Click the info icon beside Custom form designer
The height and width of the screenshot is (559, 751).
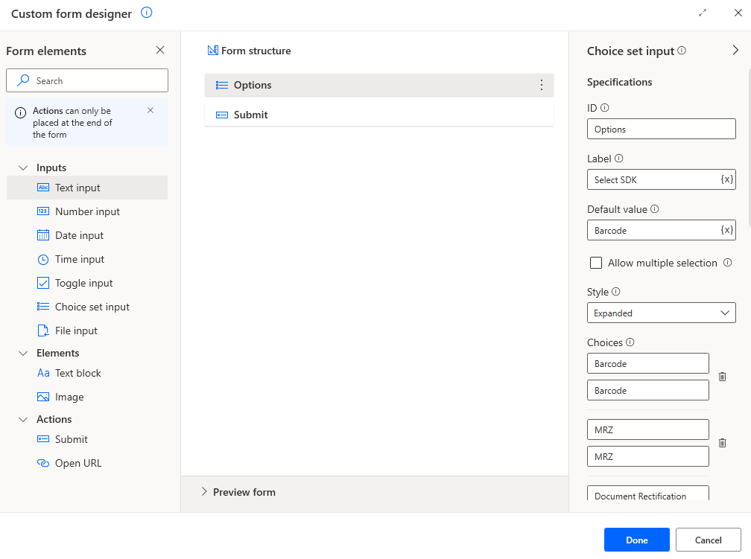(147, 13)
